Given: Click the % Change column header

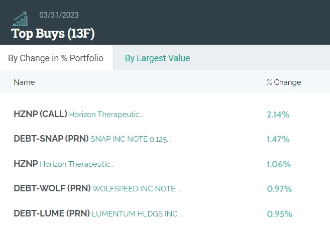Looking at the screenshot, I should click(284, 82).
